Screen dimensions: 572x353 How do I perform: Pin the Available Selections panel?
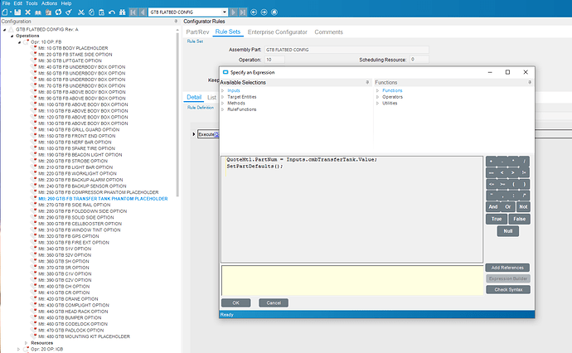click(367, 83)
